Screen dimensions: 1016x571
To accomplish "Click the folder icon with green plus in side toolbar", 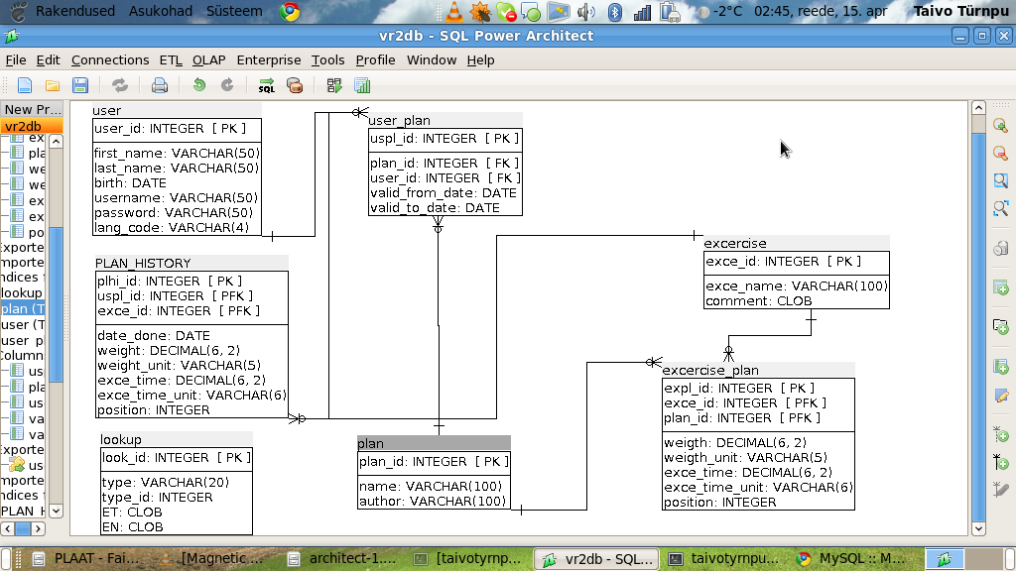I will coord(1000,327).
